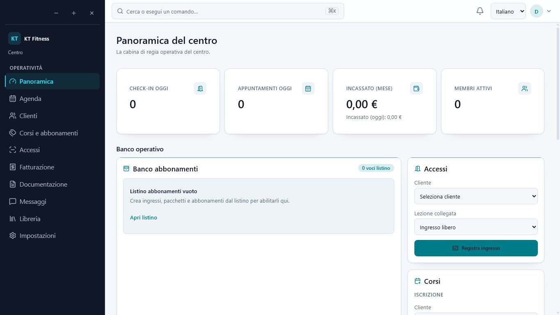Click the Registra ingresso button
This screenshot has height=315, width=560.
click(x=476, y=248)
